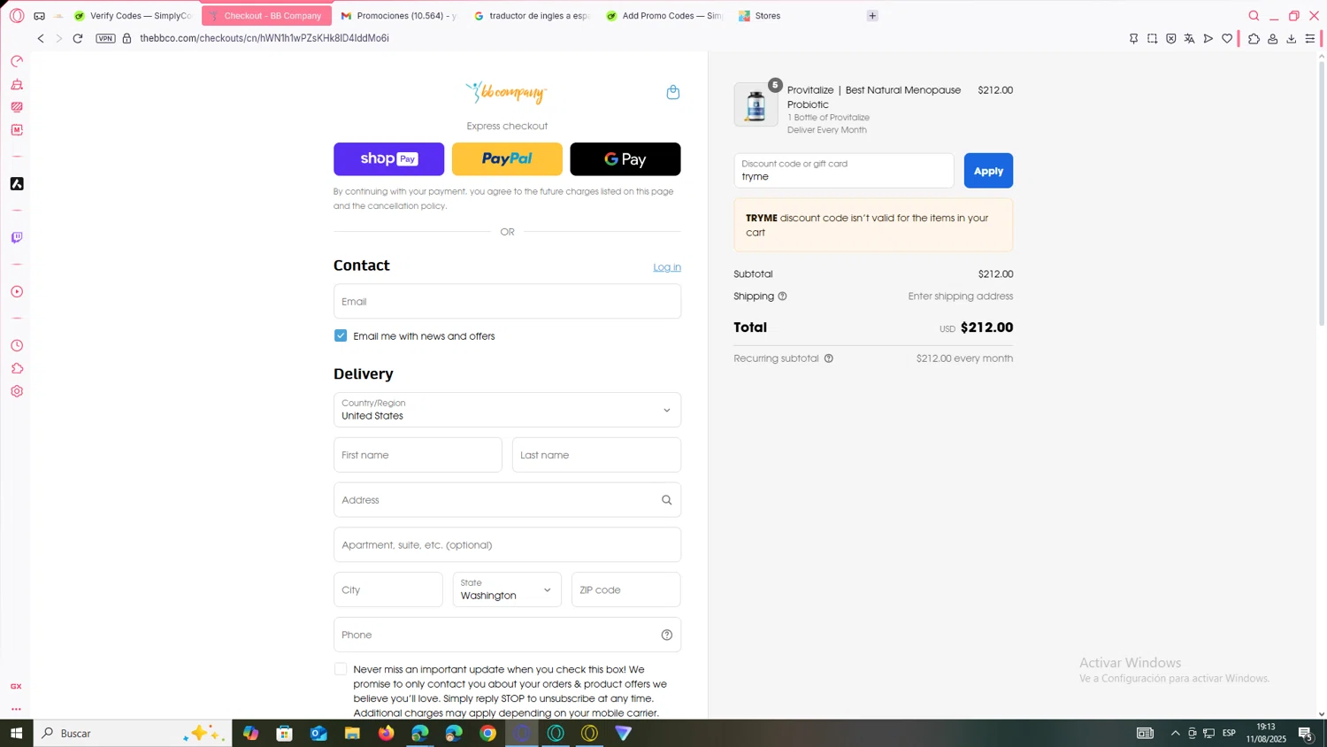The width and height of the screenshot is (1327, 747).
Task: Open the Windows Start menu
Action: tap(16, 733)
